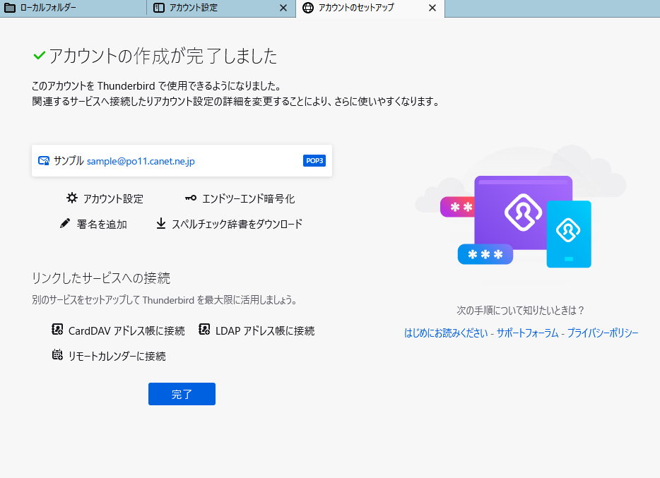Screen dimensions: 660x478
Task: Click the 完了 button
Action: click(x=182, y=394)
